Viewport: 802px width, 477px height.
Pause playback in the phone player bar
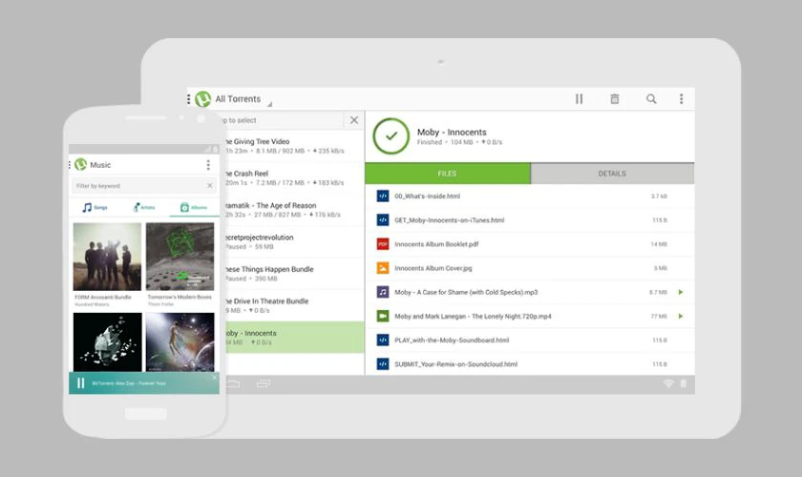point(81,383)
